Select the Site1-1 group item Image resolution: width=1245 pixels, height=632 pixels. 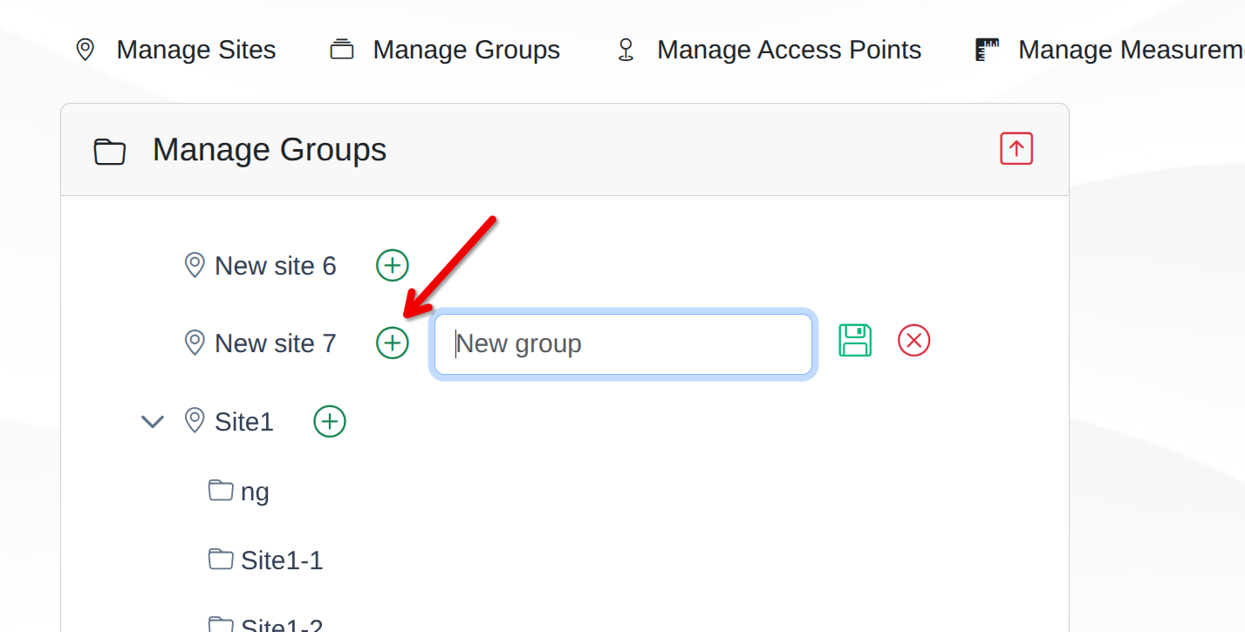tap(282, 561)
